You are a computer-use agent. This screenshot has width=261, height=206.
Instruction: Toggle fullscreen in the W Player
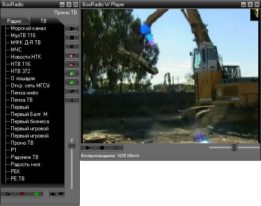[116, 148]
